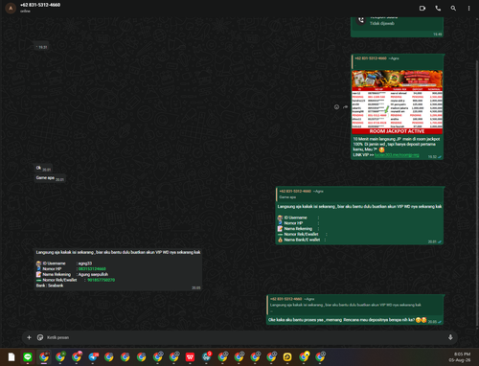The image size is (479, 366).
Task: Click phone number 083153124660 in received message
Action: tap(92, 269)
